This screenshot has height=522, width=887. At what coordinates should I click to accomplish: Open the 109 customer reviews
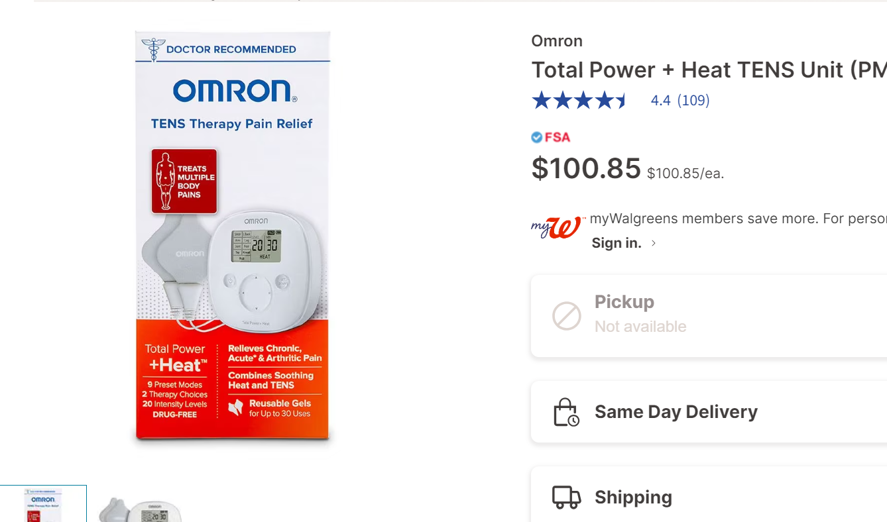pos(693,100)
